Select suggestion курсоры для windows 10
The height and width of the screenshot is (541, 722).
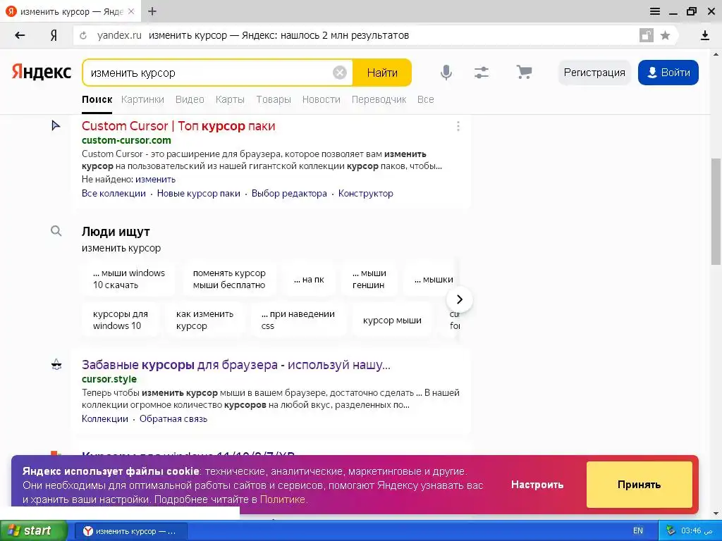point(120,320)
